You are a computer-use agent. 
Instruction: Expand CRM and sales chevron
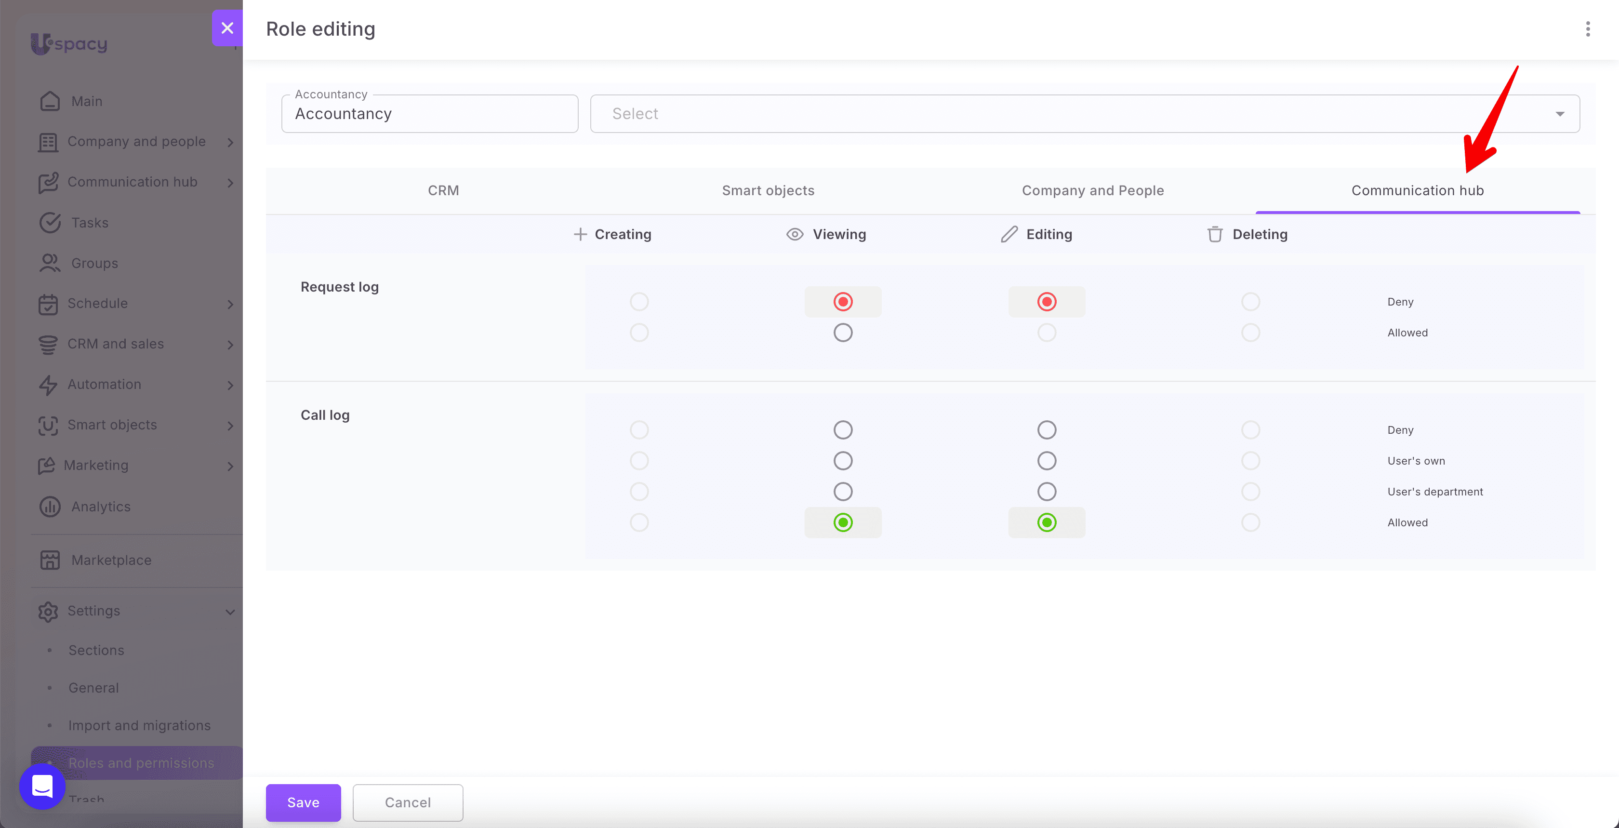point(230,345)
